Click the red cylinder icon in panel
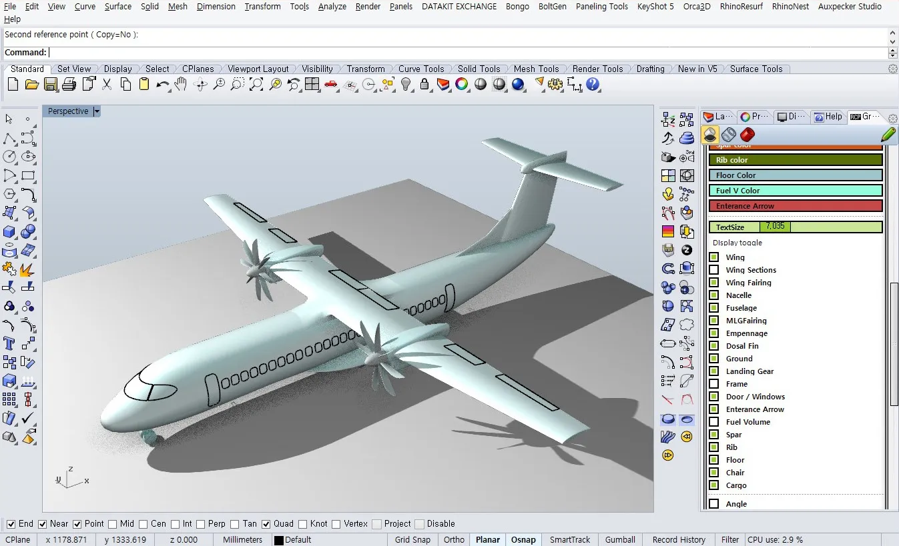Image resolution: width=899 pixels, height=546 pixels. (x=747, y=135)
